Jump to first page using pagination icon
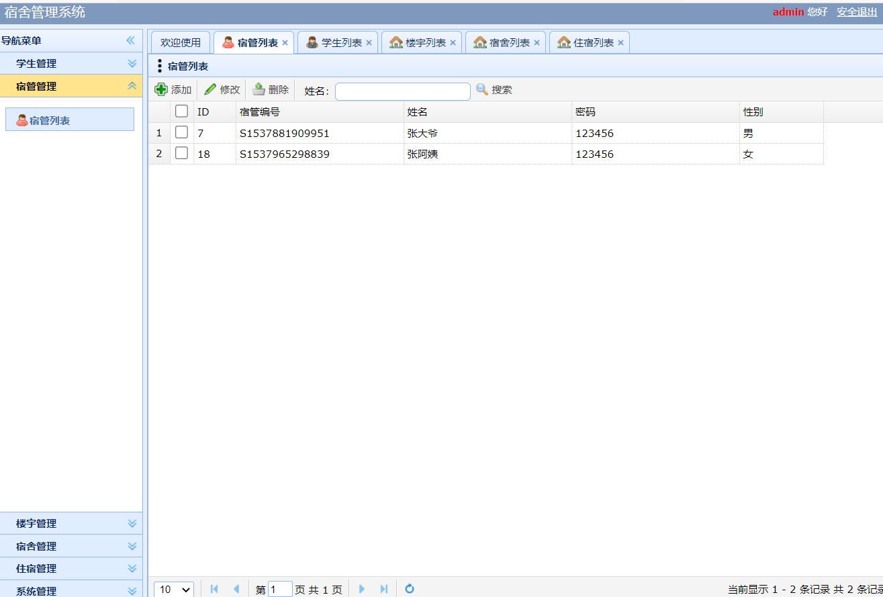This screenshot has height=597, width=883. (214, 588)
